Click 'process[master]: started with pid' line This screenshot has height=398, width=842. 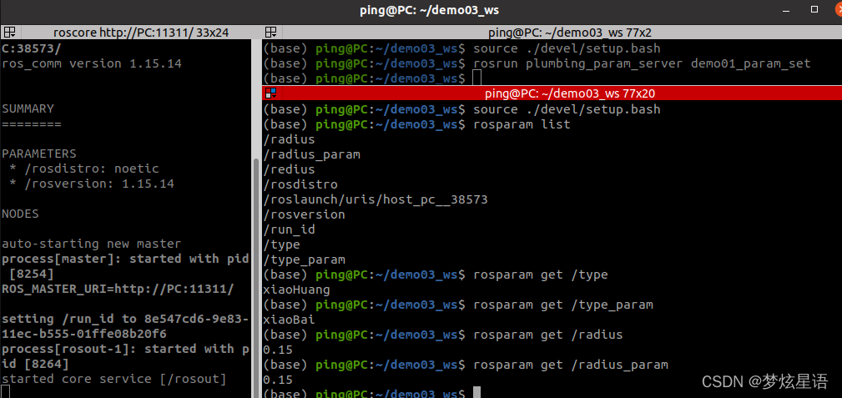tap(126, 259)
